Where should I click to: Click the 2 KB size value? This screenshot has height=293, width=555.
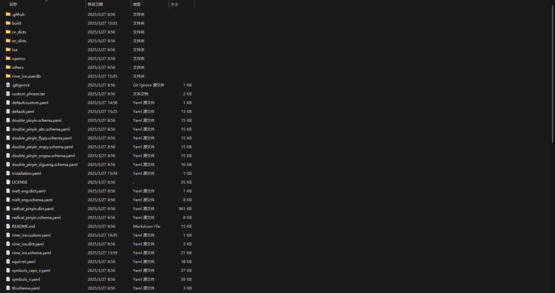187,94
